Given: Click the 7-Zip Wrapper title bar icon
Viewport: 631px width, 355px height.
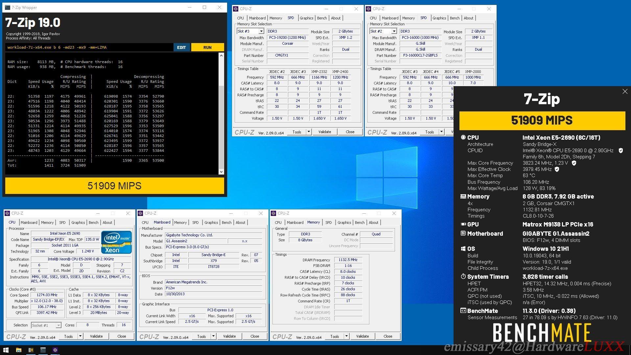Looking at the screenshot, I should point(8,7).
